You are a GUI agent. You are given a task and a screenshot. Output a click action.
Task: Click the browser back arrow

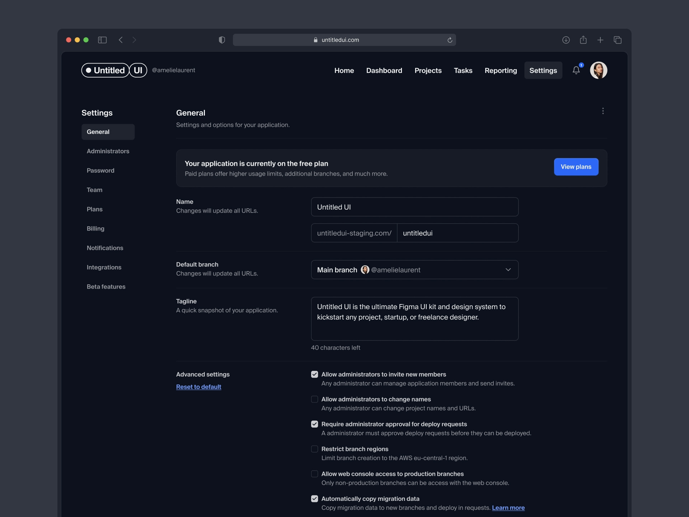click(121, 40)
